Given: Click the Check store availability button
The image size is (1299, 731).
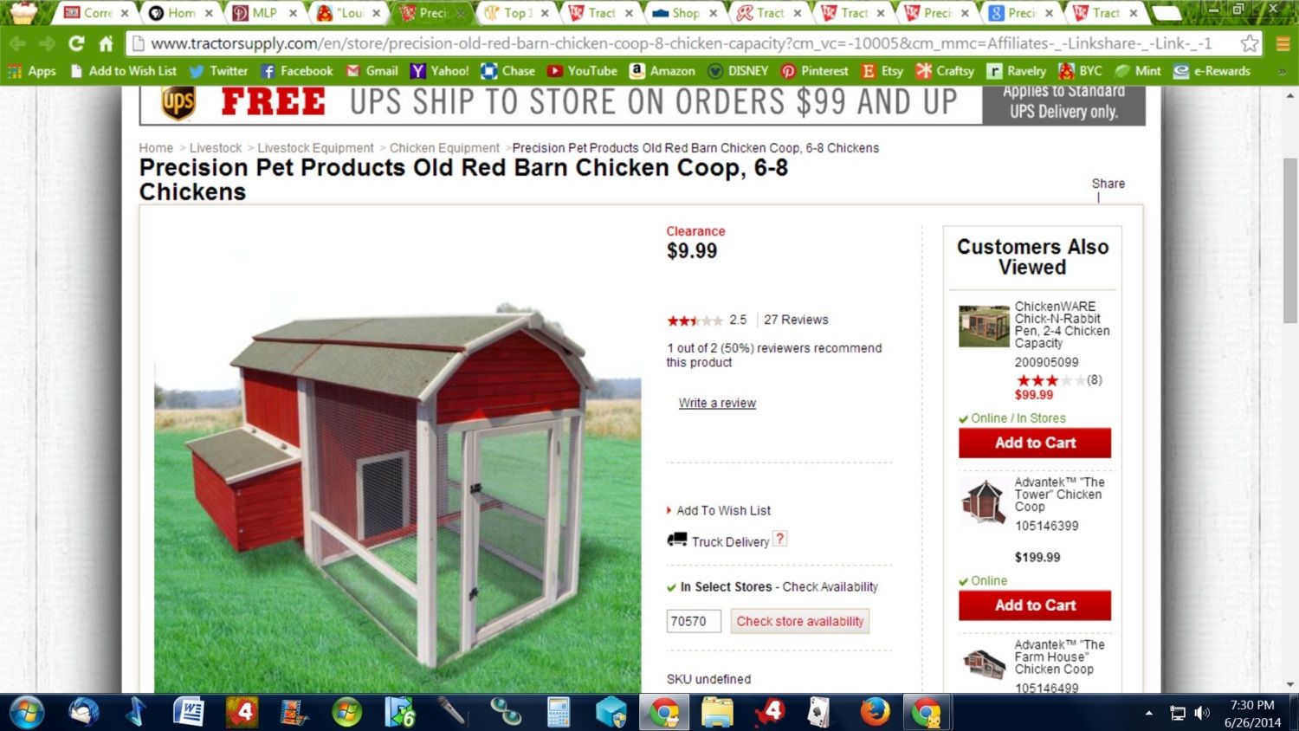Looking at the screenshot, I should click(800, 621).
